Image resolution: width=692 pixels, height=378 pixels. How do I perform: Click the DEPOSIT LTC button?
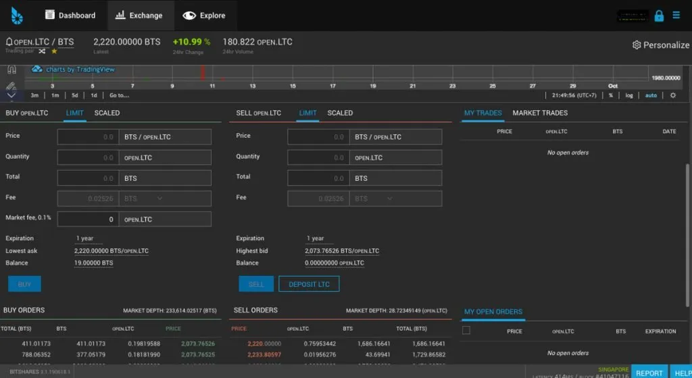309,284
